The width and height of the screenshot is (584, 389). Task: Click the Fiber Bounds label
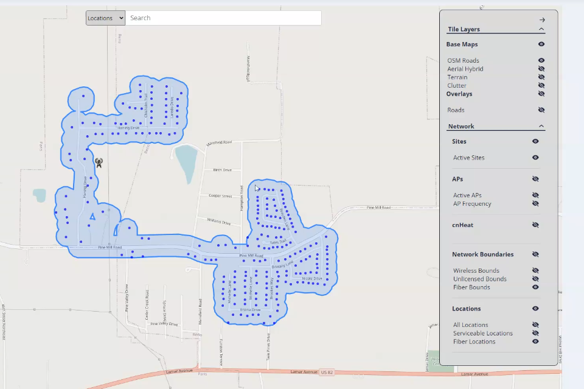point(471,287)
